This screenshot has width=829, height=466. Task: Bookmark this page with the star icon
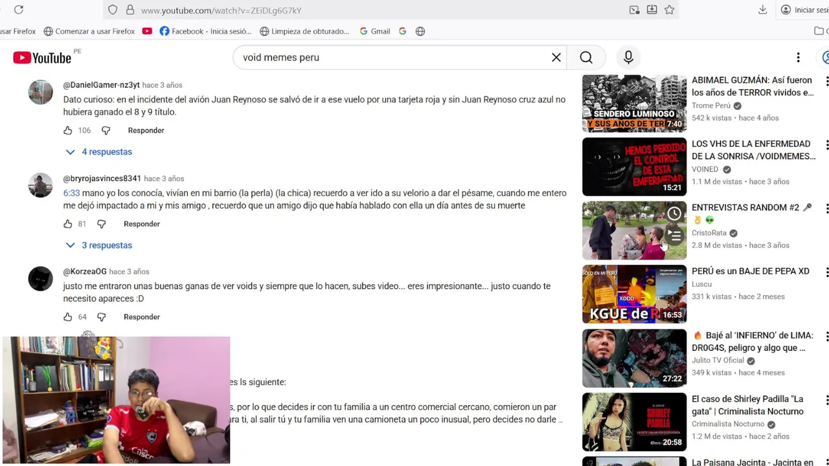(669, 10)
